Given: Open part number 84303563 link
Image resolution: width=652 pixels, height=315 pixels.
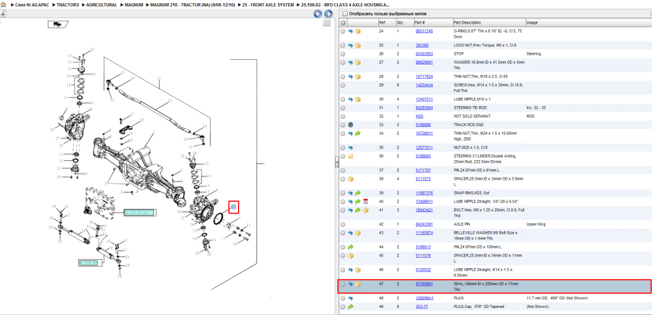Looking at the screenshot, I should [424, 54].
